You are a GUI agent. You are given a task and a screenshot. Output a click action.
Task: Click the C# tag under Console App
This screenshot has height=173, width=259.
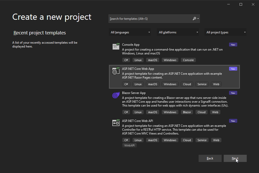coord(126,60)
